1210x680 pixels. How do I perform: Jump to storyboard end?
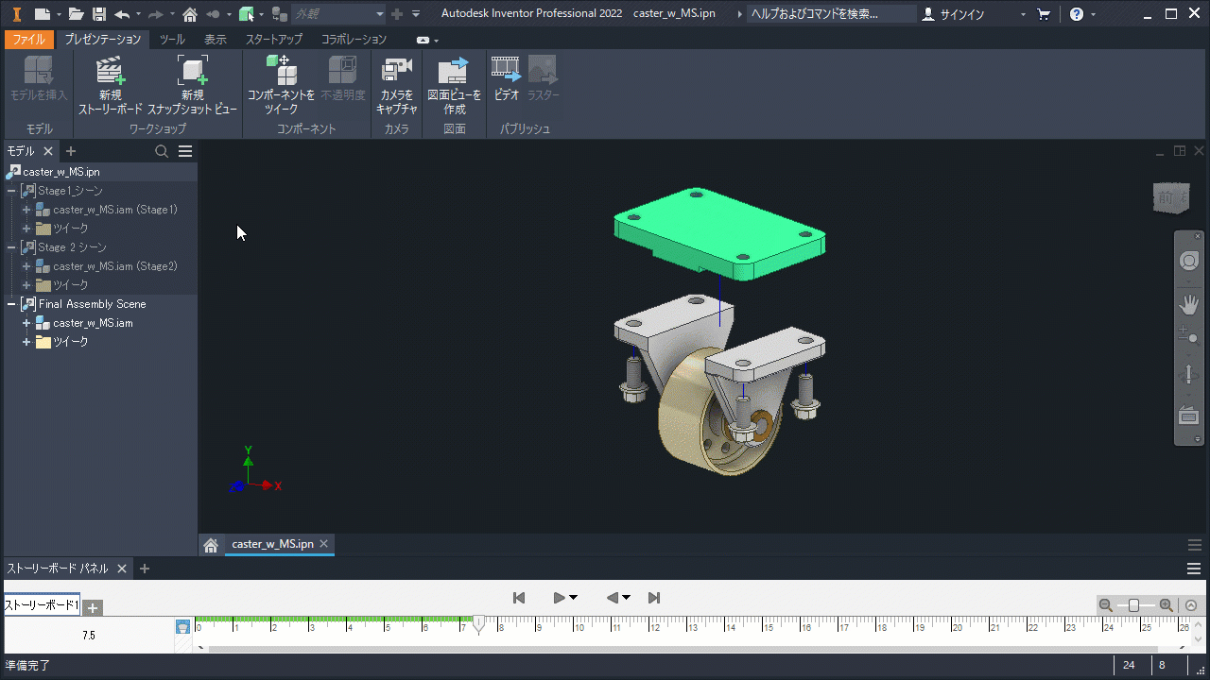[653, 598]
